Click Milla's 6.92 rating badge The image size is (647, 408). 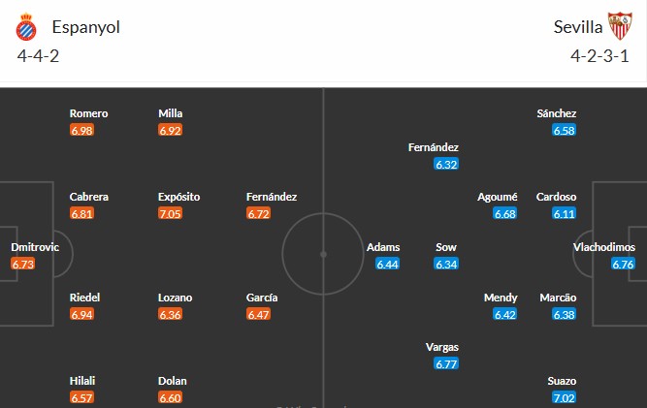[170, 130]
